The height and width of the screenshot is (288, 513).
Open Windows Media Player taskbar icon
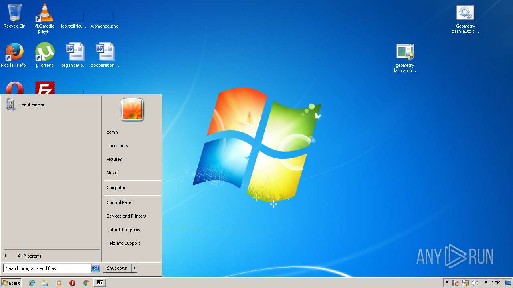pos(59,283)
